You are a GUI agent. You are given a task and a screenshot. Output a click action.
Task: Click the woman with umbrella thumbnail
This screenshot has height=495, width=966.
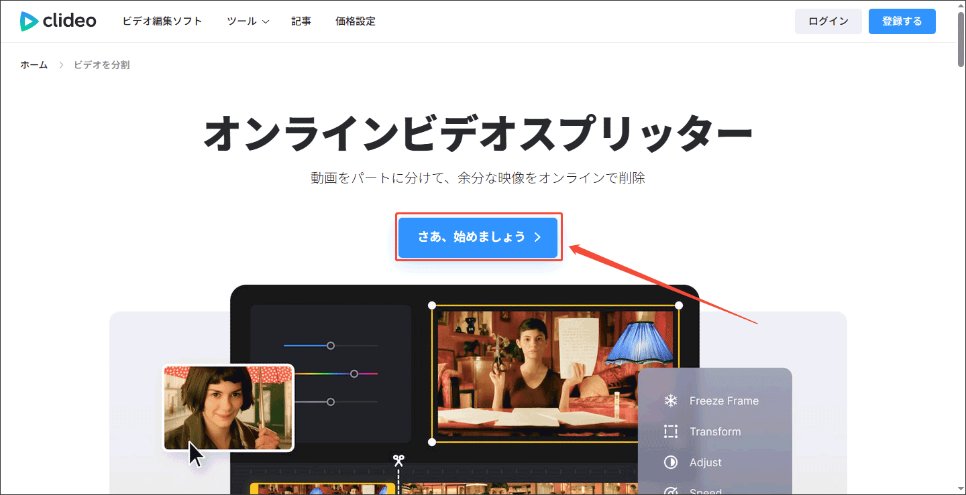tap(229, 407)
